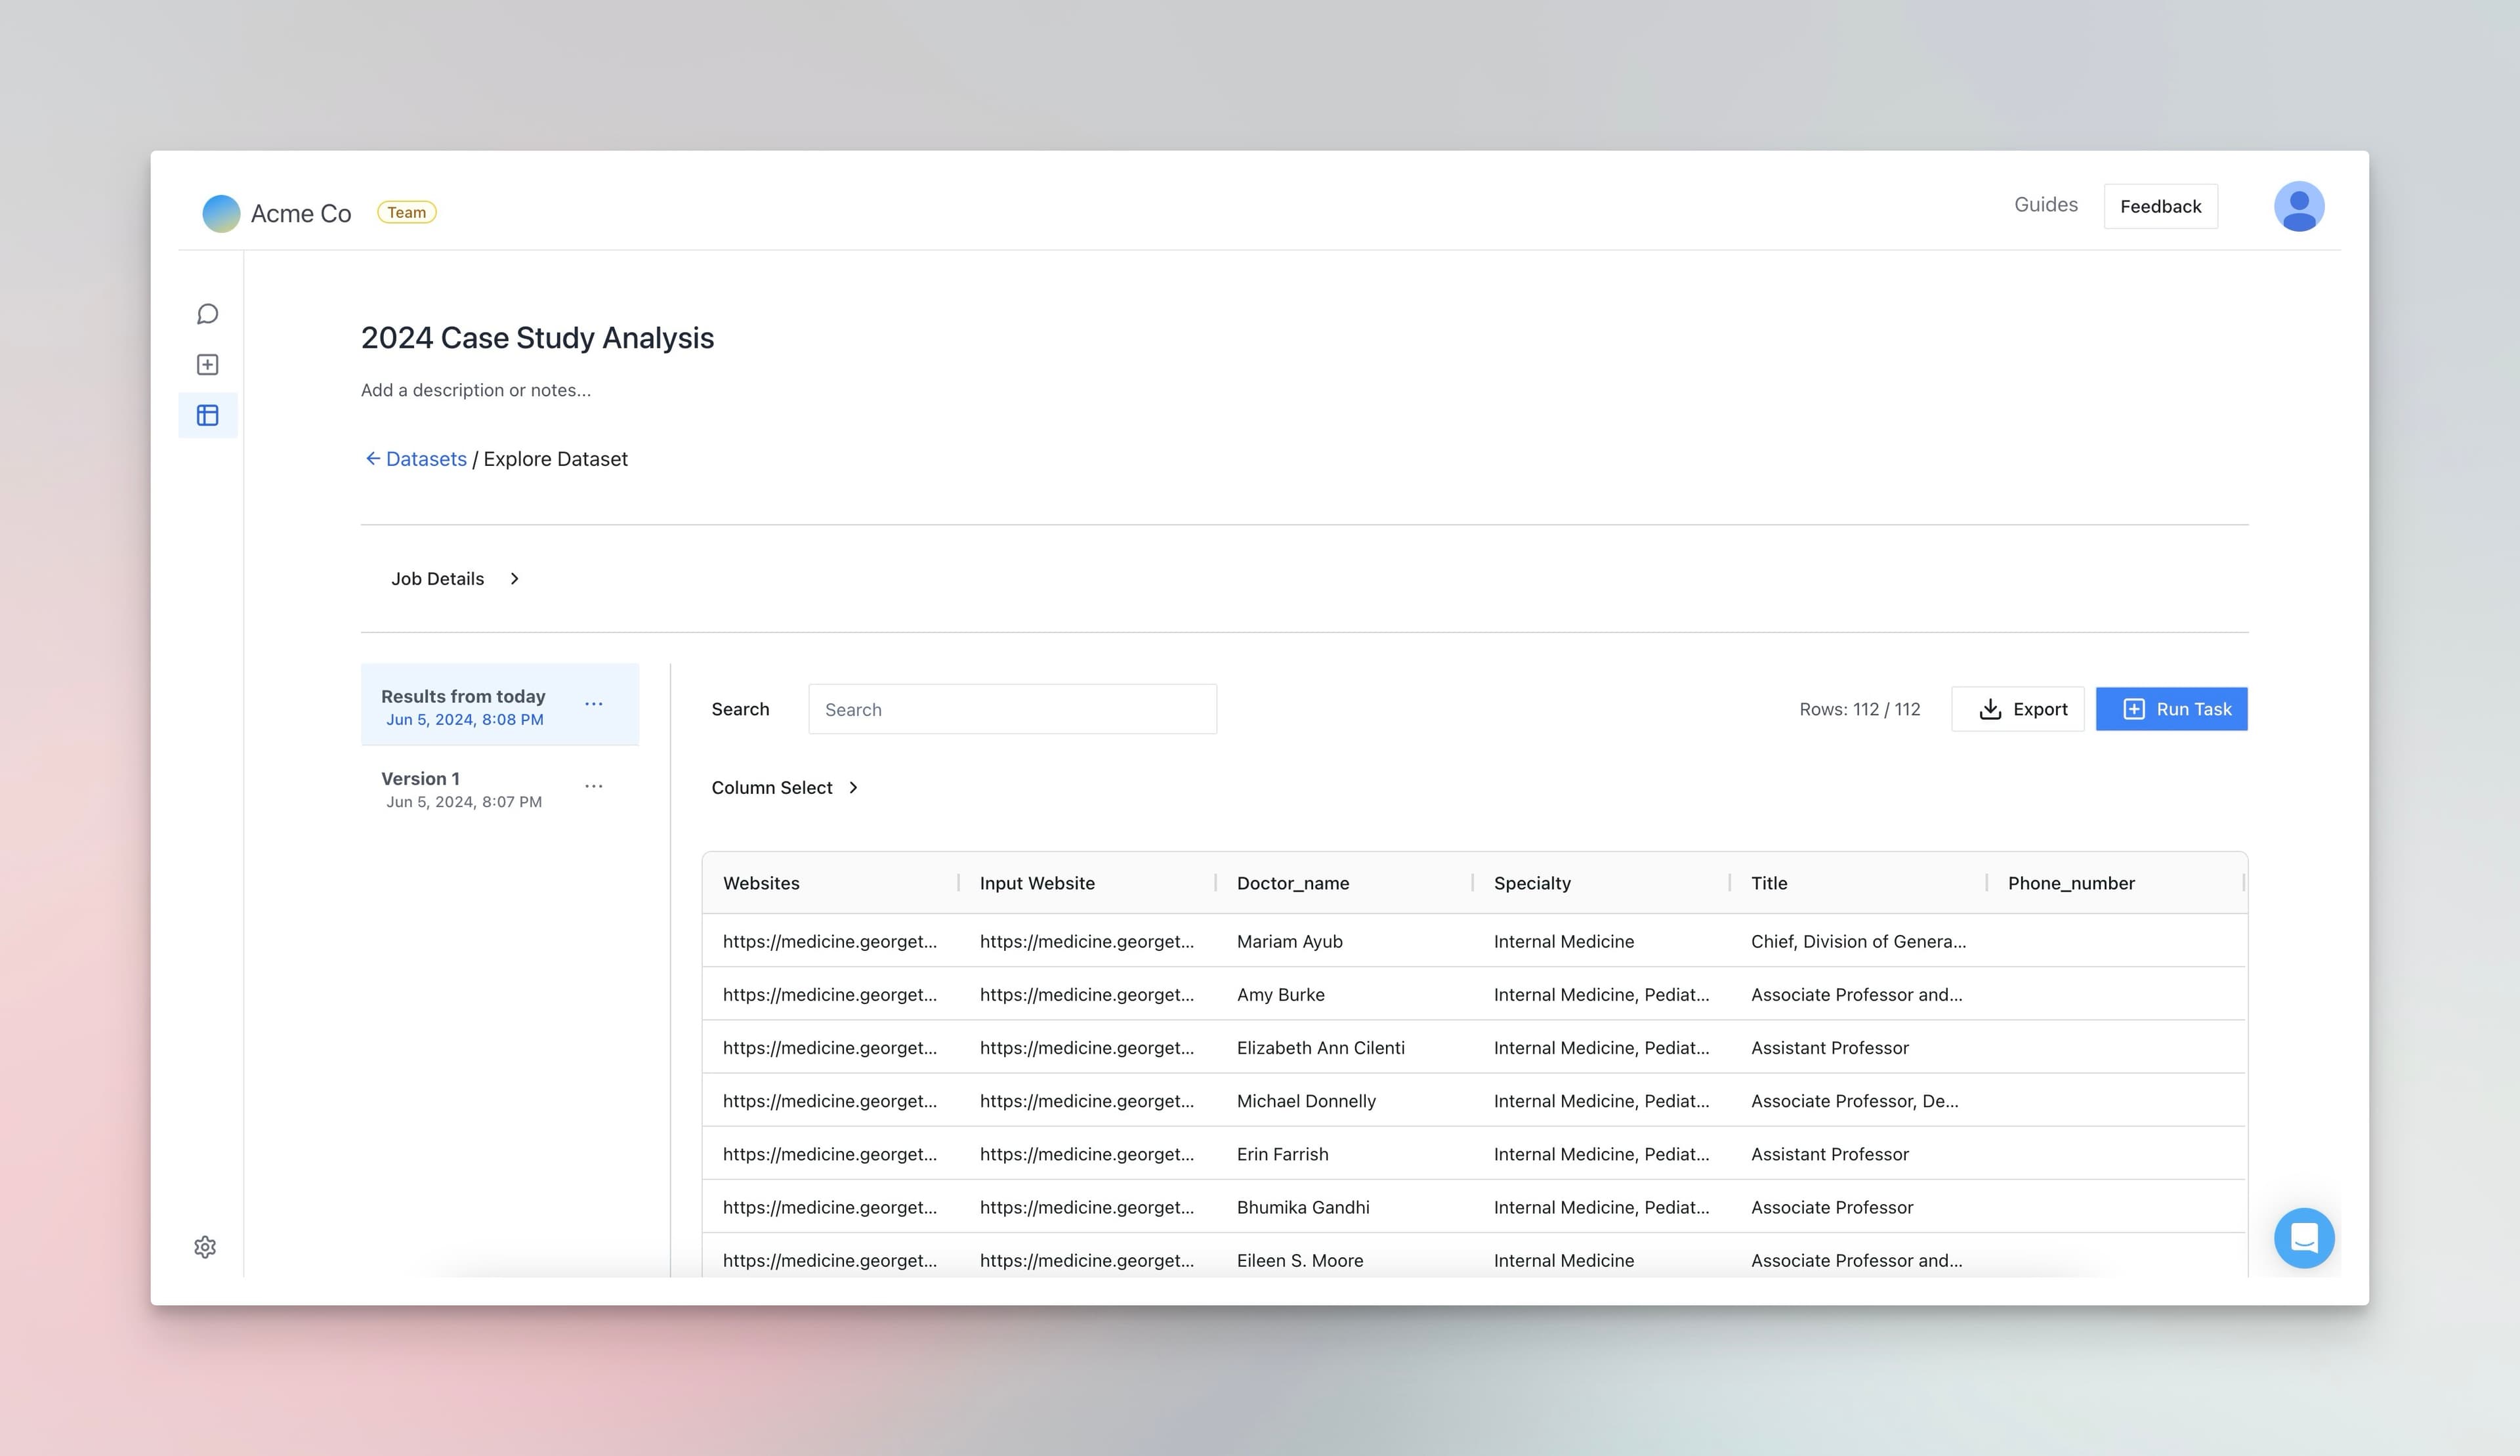Click the Run Task button
The height and width of the screenshot is (1456, 2520).
coord(2172,708)
